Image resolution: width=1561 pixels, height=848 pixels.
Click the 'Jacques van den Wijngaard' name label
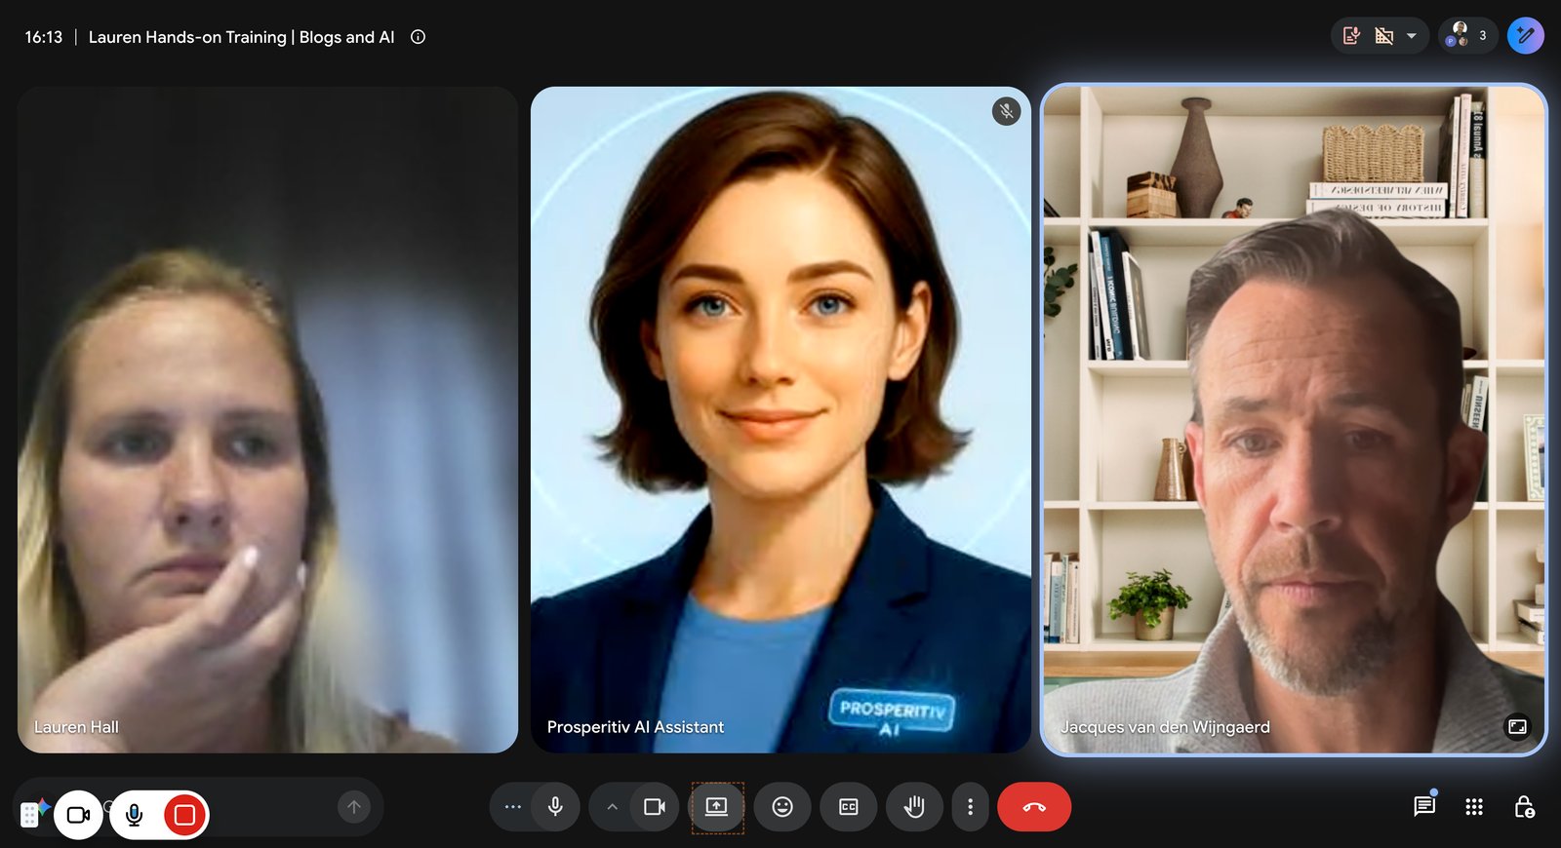tap(1165, 727)
